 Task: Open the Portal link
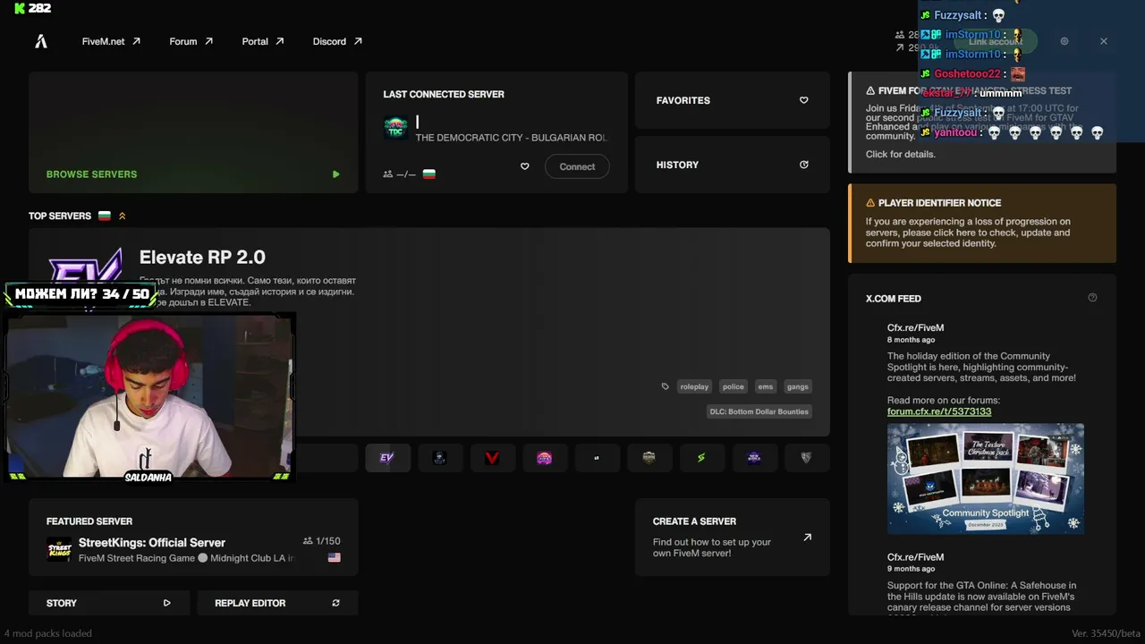262,41
